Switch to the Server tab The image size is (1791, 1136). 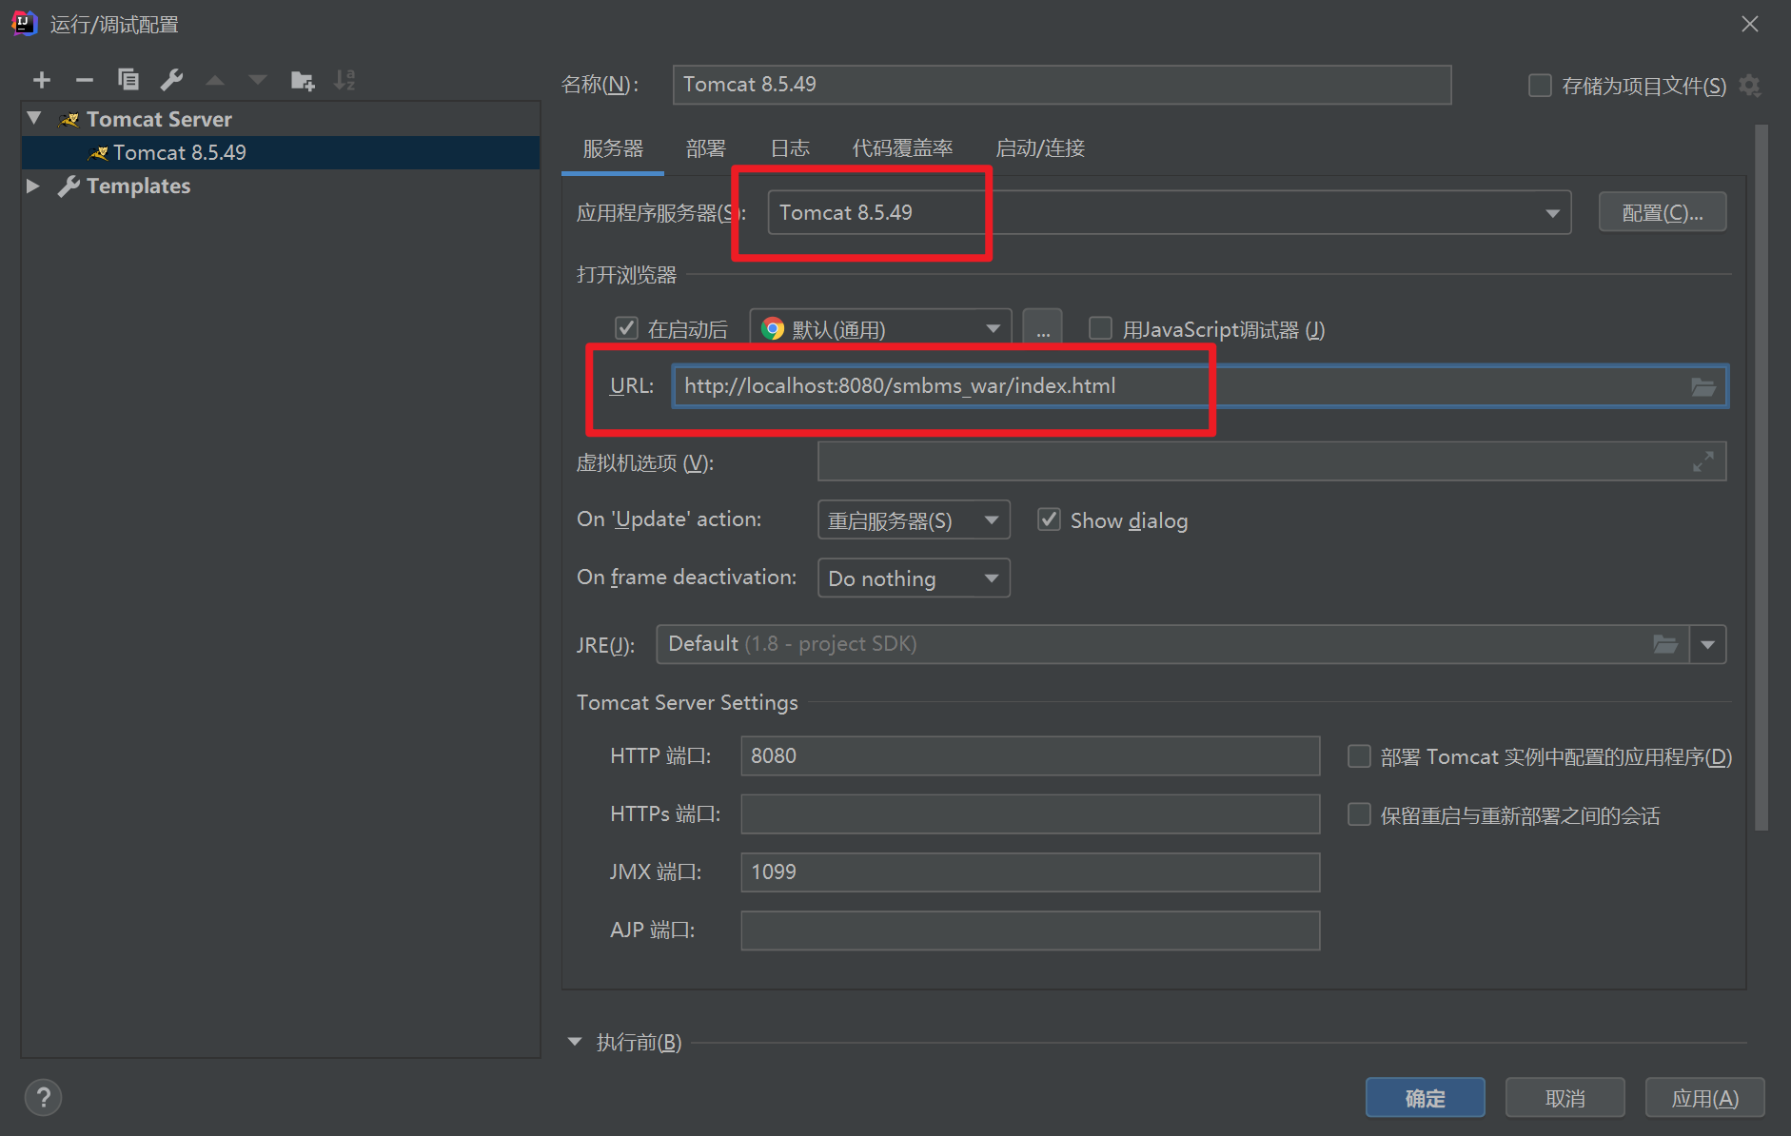(x=613, y=149)
